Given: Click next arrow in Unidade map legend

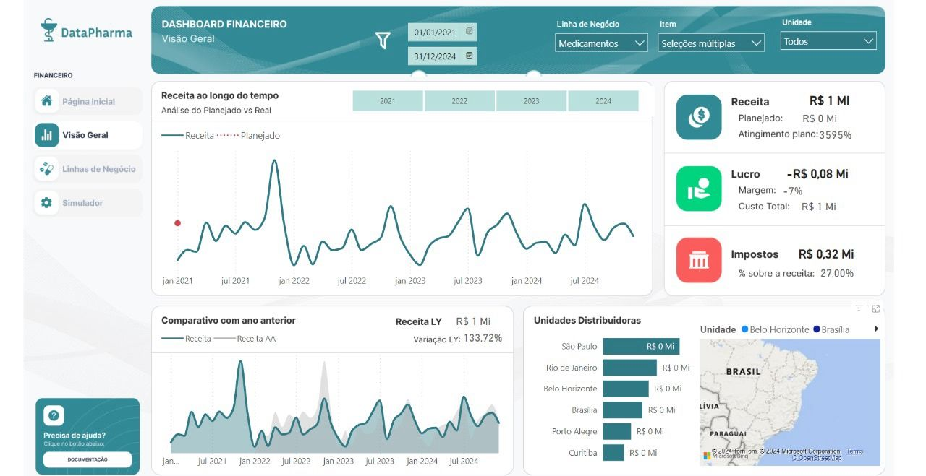Looking at the screenshot, I should 877,329.
